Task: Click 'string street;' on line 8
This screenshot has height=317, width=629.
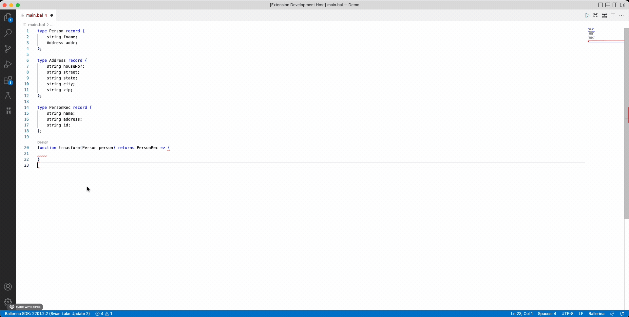Action: tap(63, 72)
